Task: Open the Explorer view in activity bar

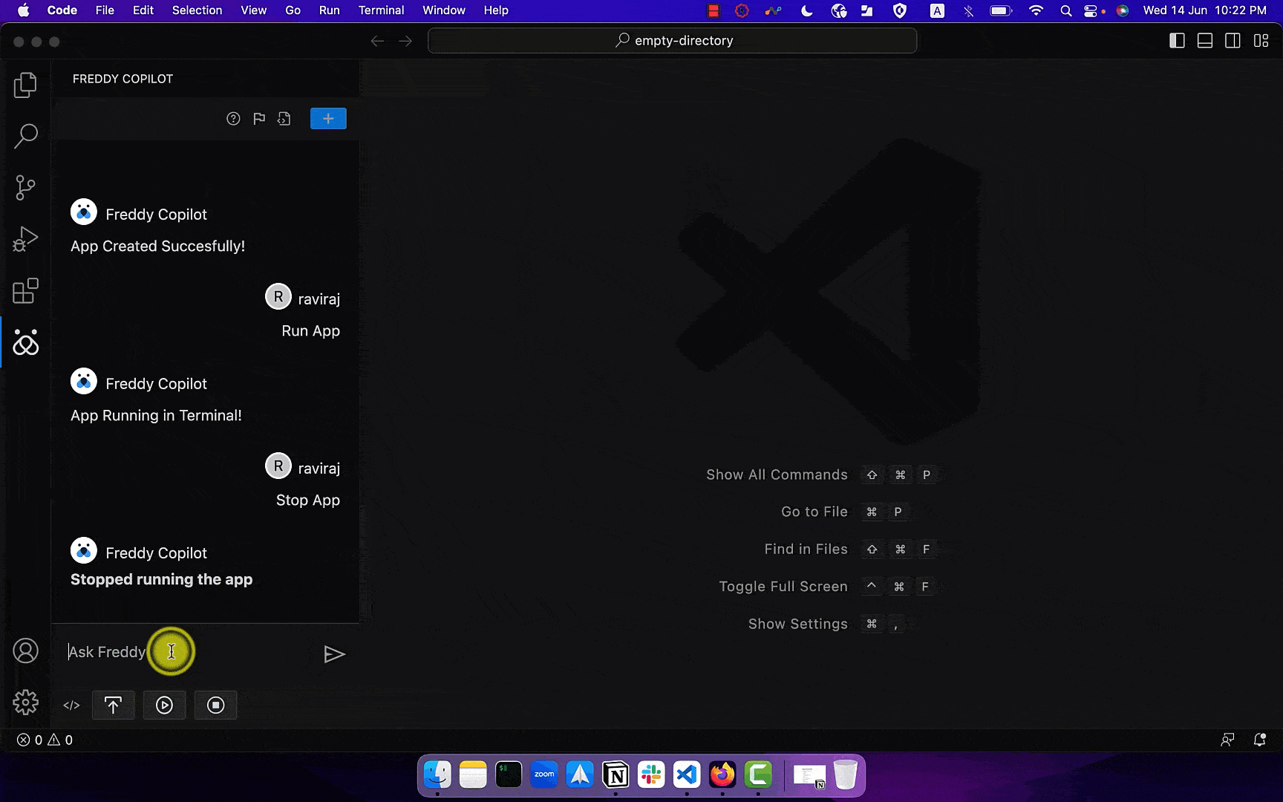Action: point(25,85)
